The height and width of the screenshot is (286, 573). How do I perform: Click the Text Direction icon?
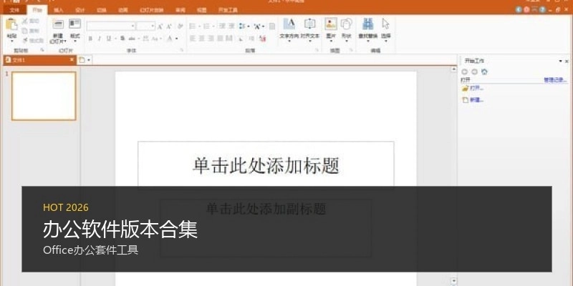coord(289,24)
